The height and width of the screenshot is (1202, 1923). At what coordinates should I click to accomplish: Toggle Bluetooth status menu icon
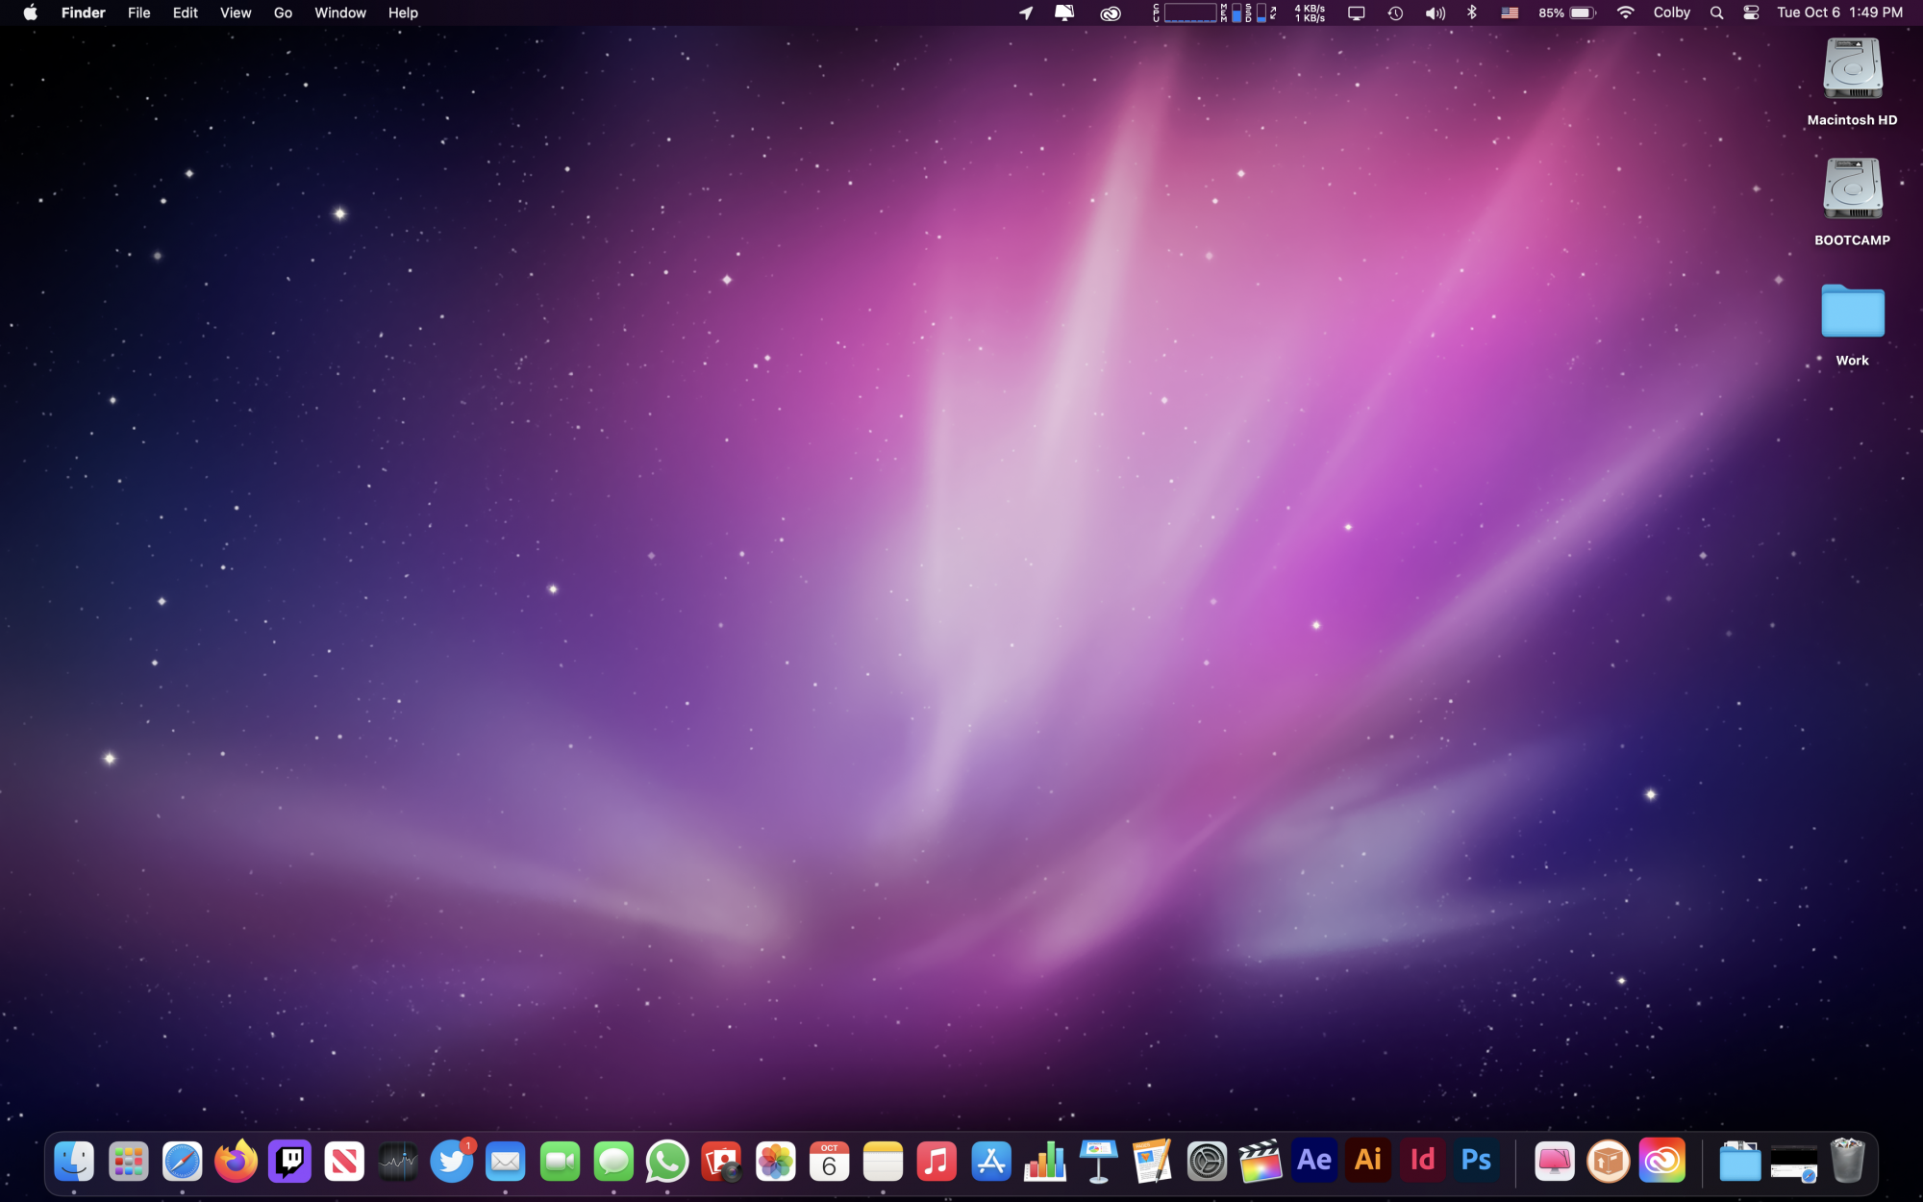point(1471,13)
